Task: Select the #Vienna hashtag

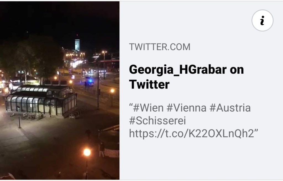Action: [187, 108]
